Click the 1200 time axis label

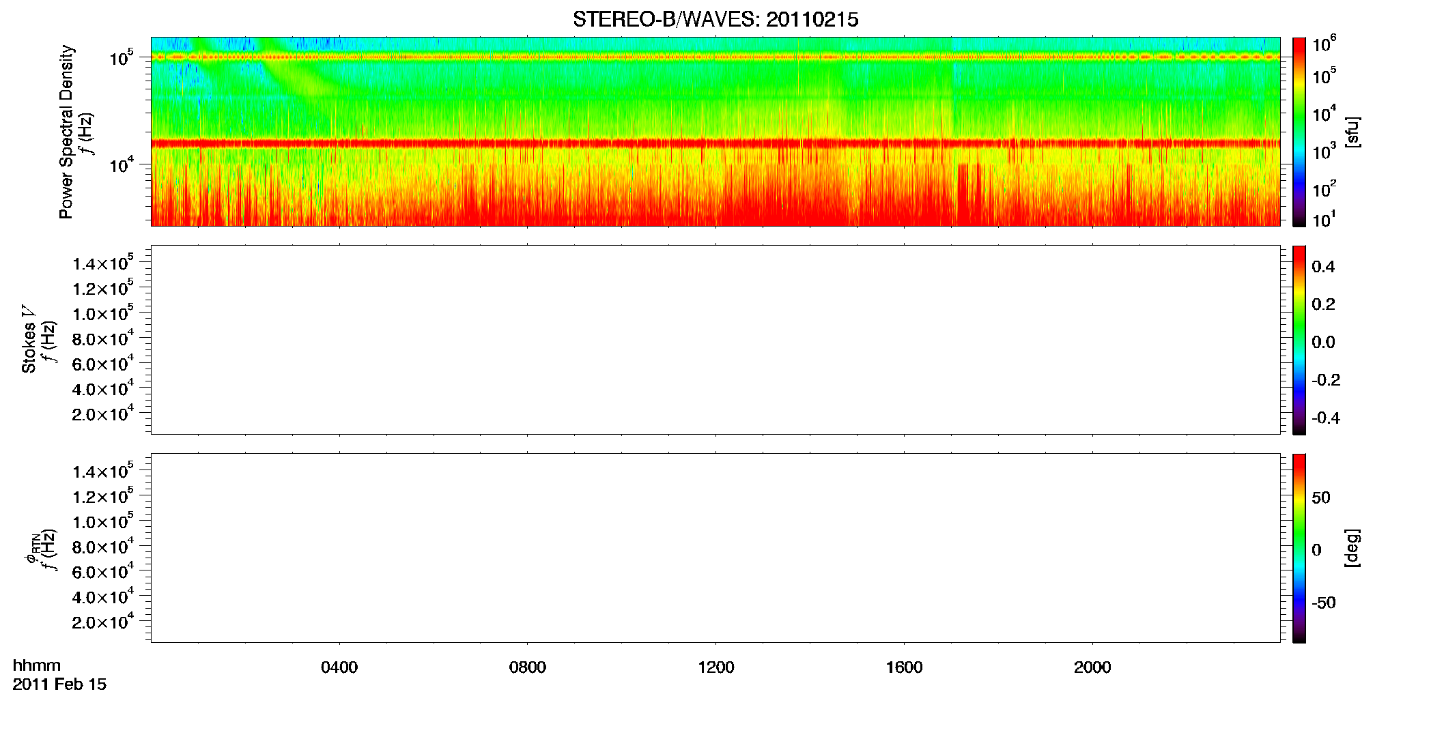pyautogui.click(x=716, y=667)
